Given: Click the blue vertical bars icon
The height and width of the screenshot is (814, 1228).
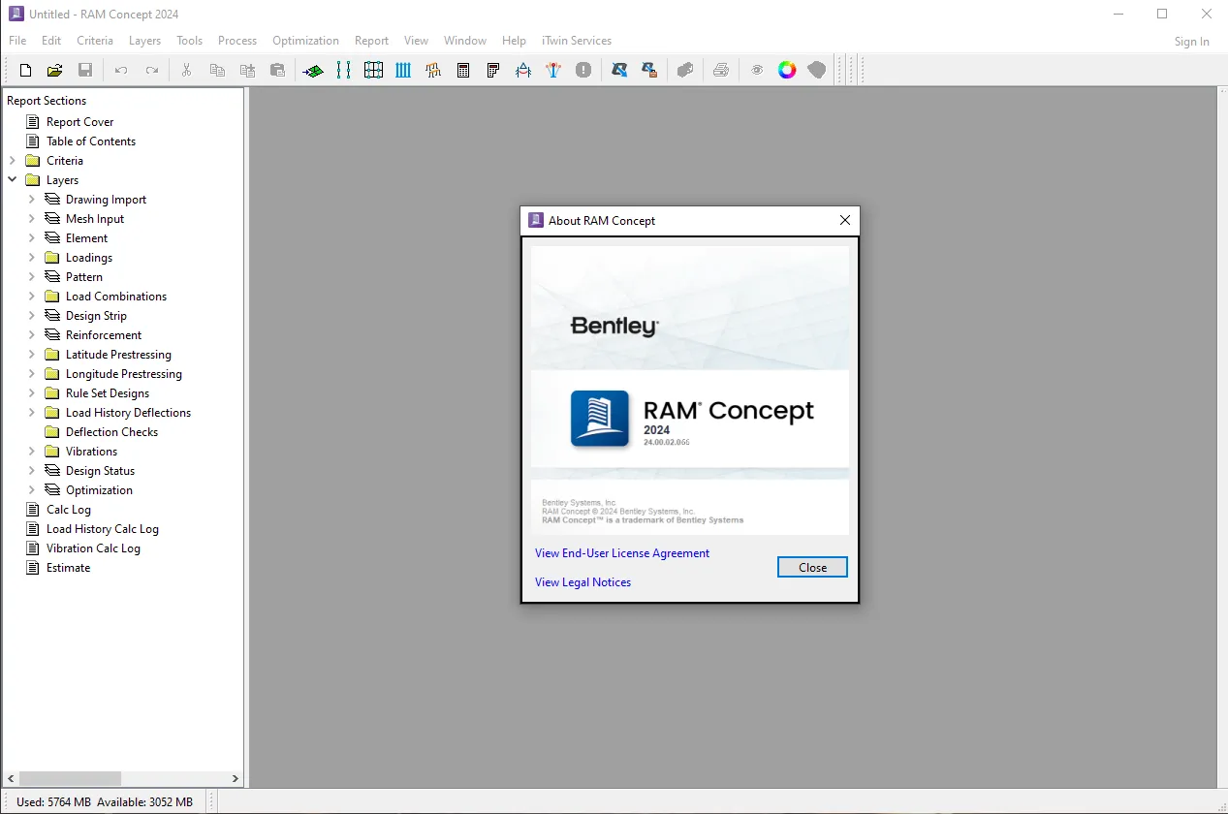Looking at the screenshot, I should (x=403, y=70).
